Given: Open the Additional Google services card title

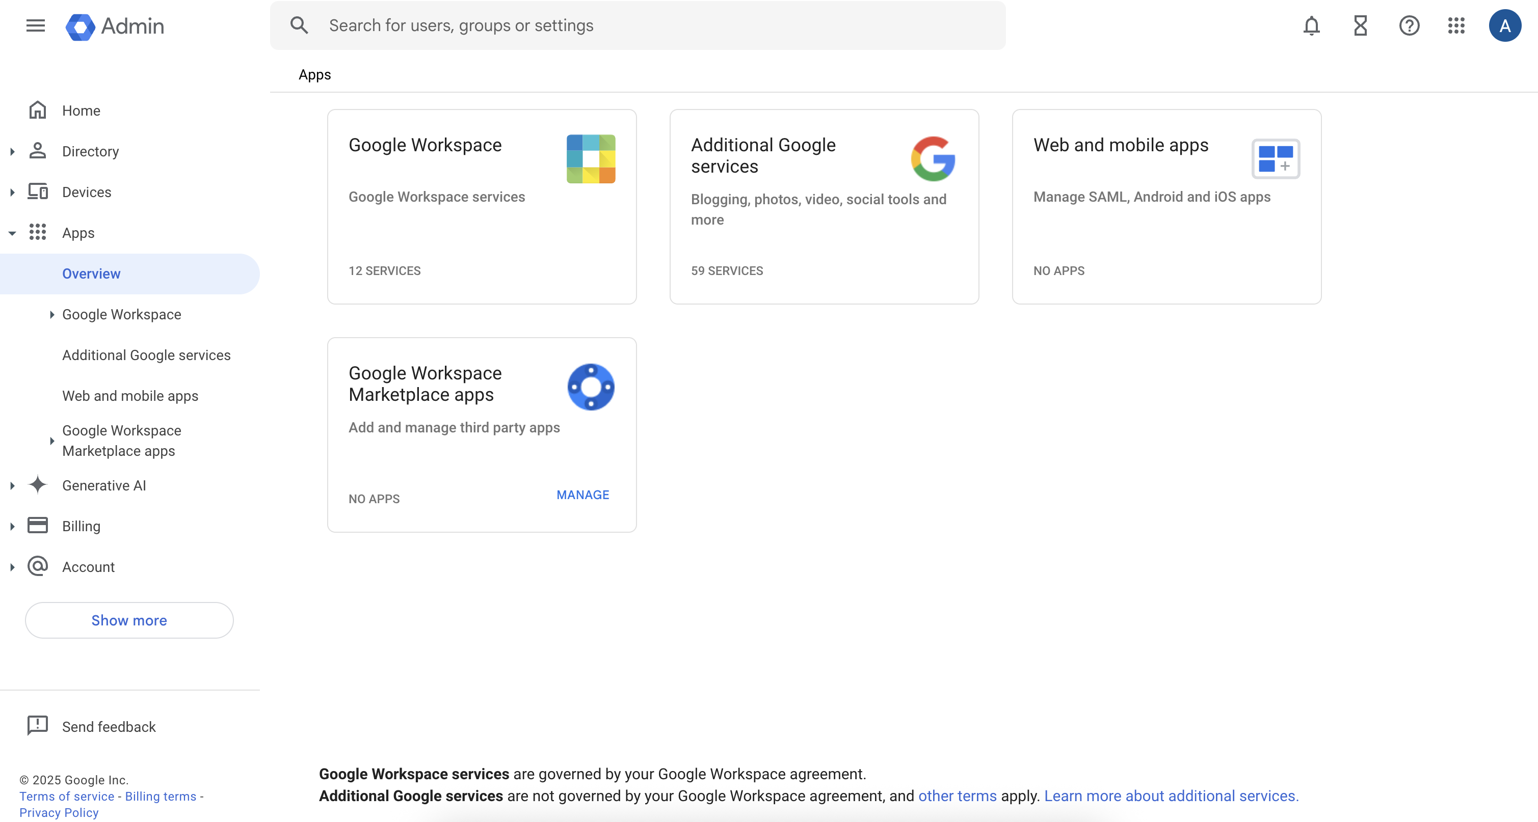Looking at the screenshot, I should 763,156.
